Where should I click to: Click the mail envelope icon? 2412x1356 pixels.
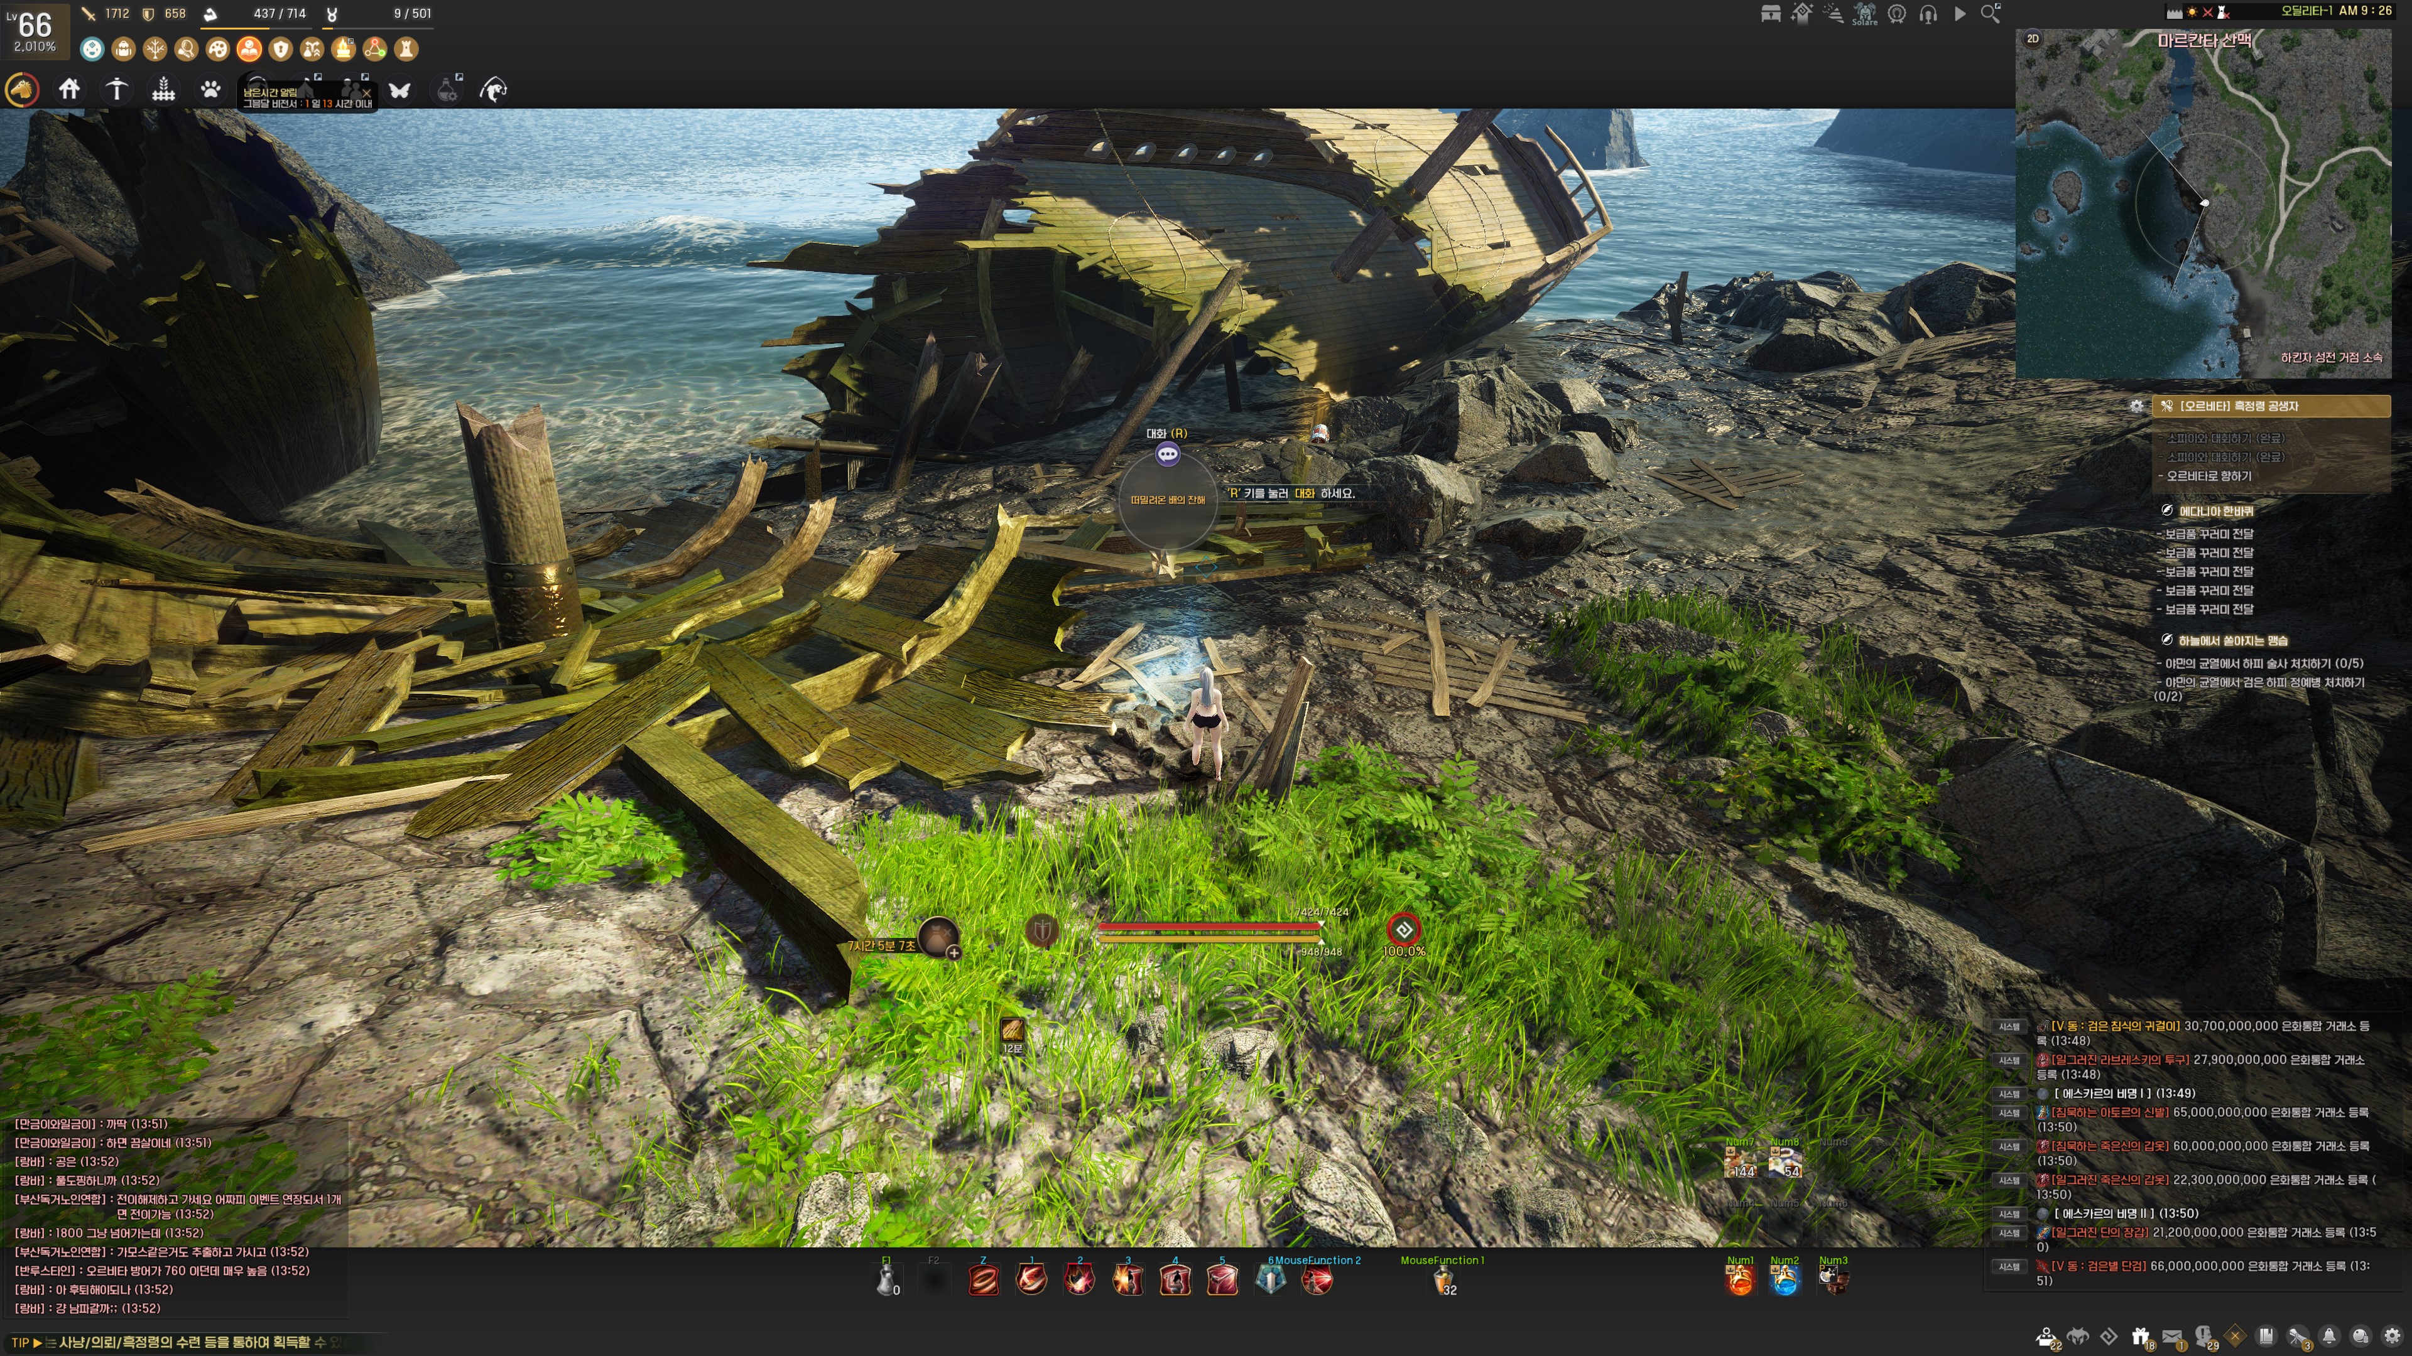click(x=2172, y=1337)
